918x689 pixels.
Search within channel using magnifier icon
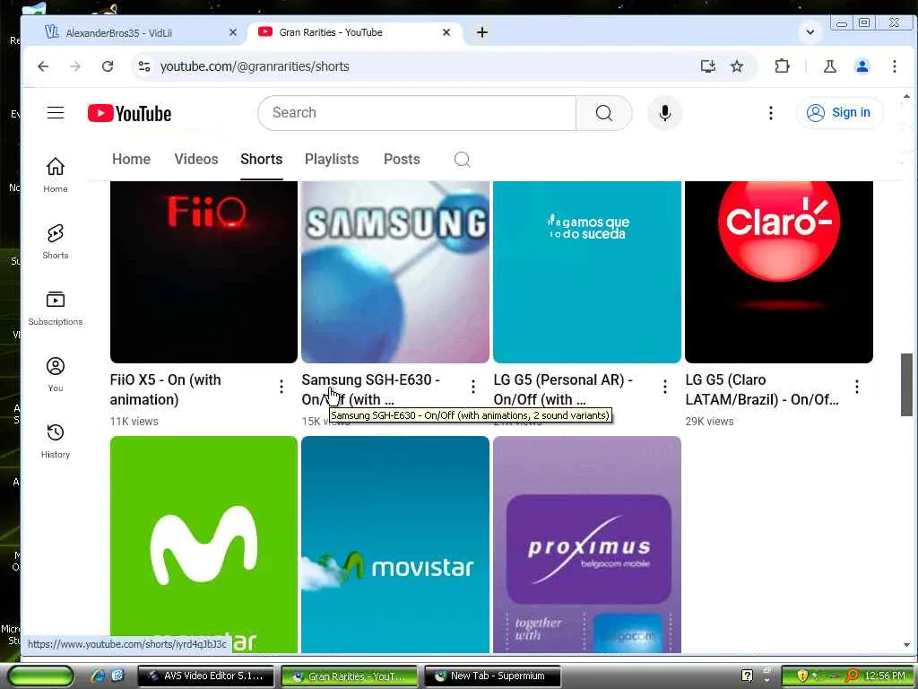tap(462, 160)
